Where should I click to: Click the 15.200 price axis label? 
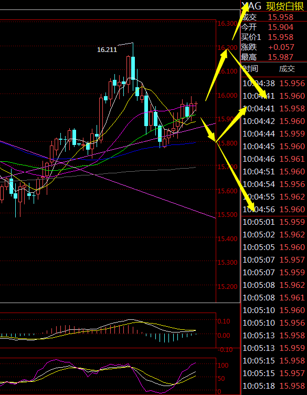coord(227,286)
